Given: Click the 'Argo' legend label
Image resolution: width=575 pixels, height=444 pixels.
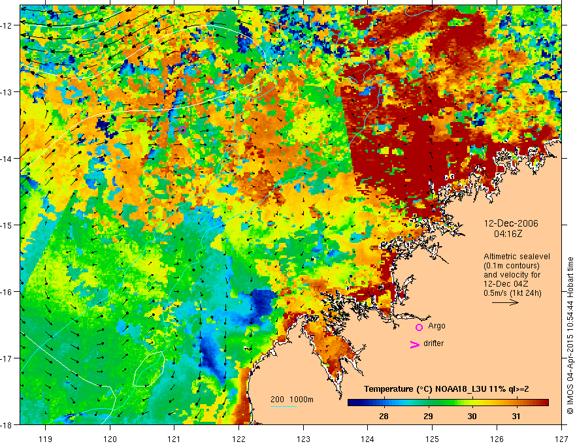Looking at the screenshot, I should click(436, 326).
